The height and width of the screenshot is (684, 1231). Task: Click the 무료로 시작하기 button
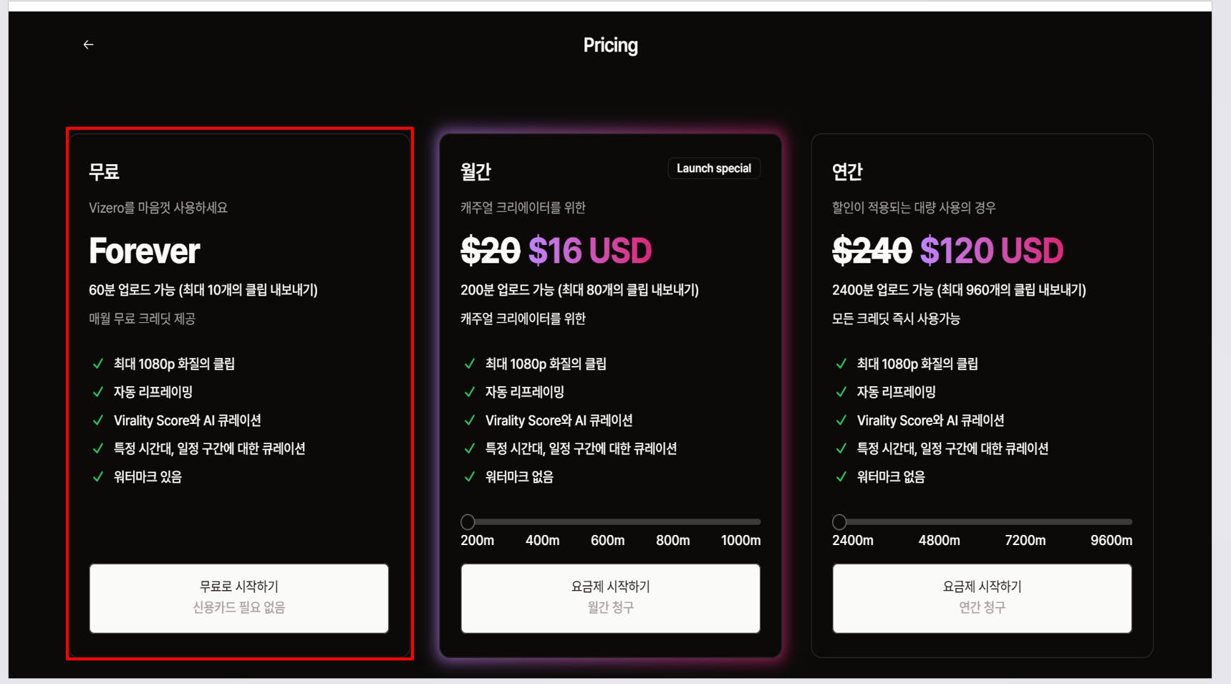tap(238, 597)
